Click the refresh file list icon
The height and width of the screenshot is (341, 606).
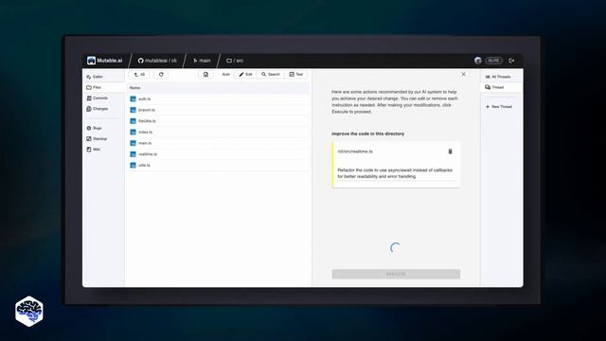point(161,74)
